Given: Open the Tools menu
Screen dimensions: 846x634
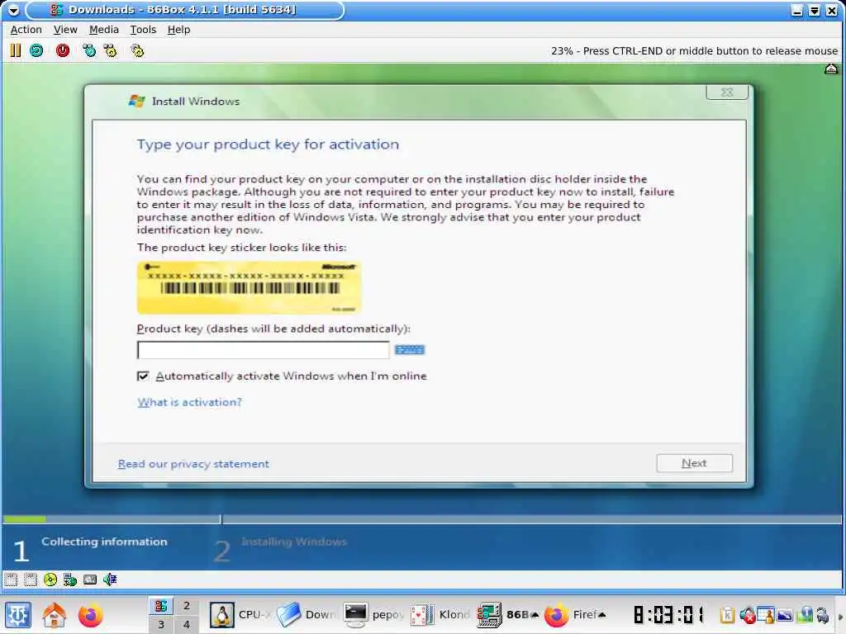Looking at the screenshot, I should tap(143, 30).
